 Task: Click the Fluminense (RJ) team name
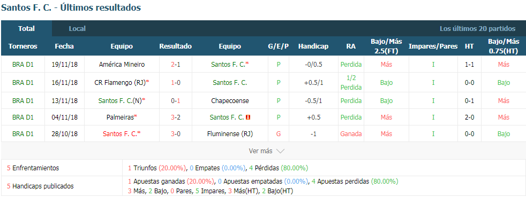(x=230, y=134)
